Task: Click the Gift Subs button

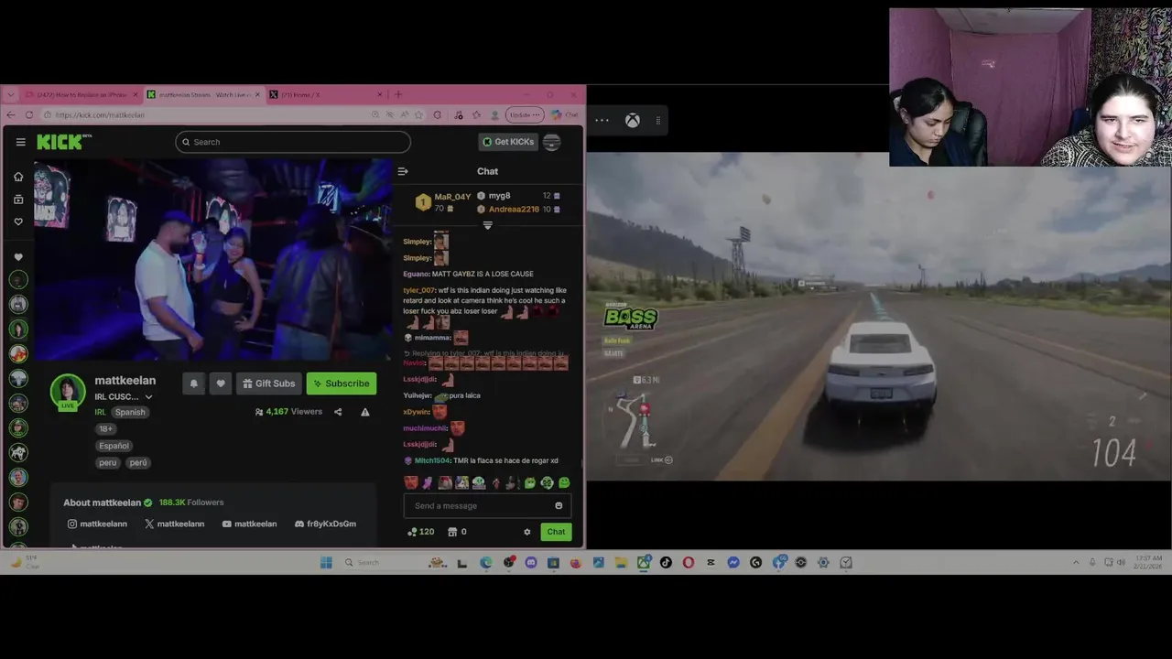Action: click(x=268, y=384)
